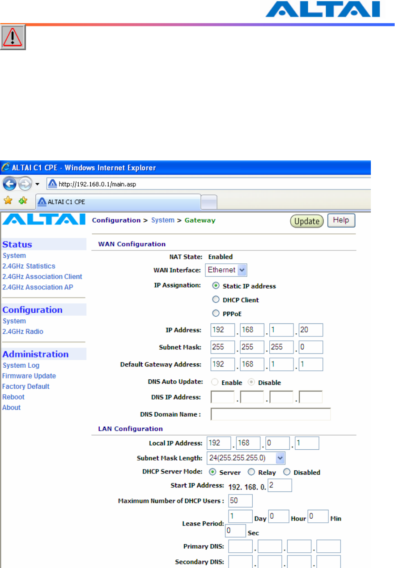Select DHCP Client radio button

216,300
